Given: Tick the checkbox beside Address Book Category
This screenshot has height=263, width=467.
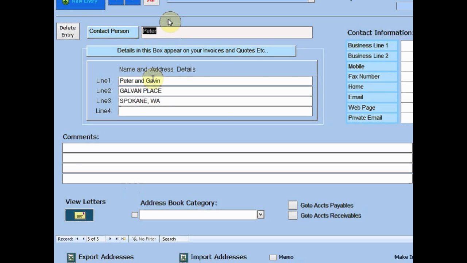Looking at the screenshot, I should (x=135, y=215).
